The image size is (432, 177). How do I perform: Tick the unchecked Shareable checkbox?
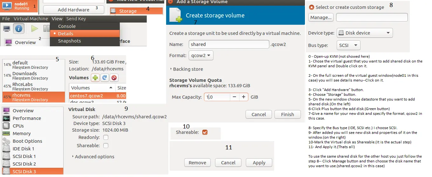click(106, 146)
